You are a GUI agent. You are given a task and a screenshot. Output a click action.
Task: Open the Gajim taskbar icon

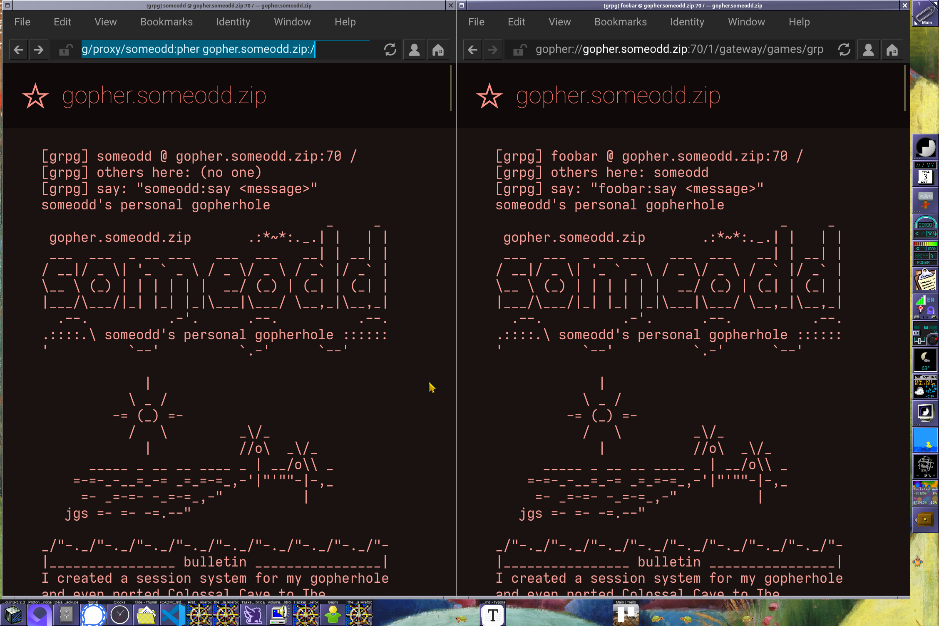[x=333, y=614]
